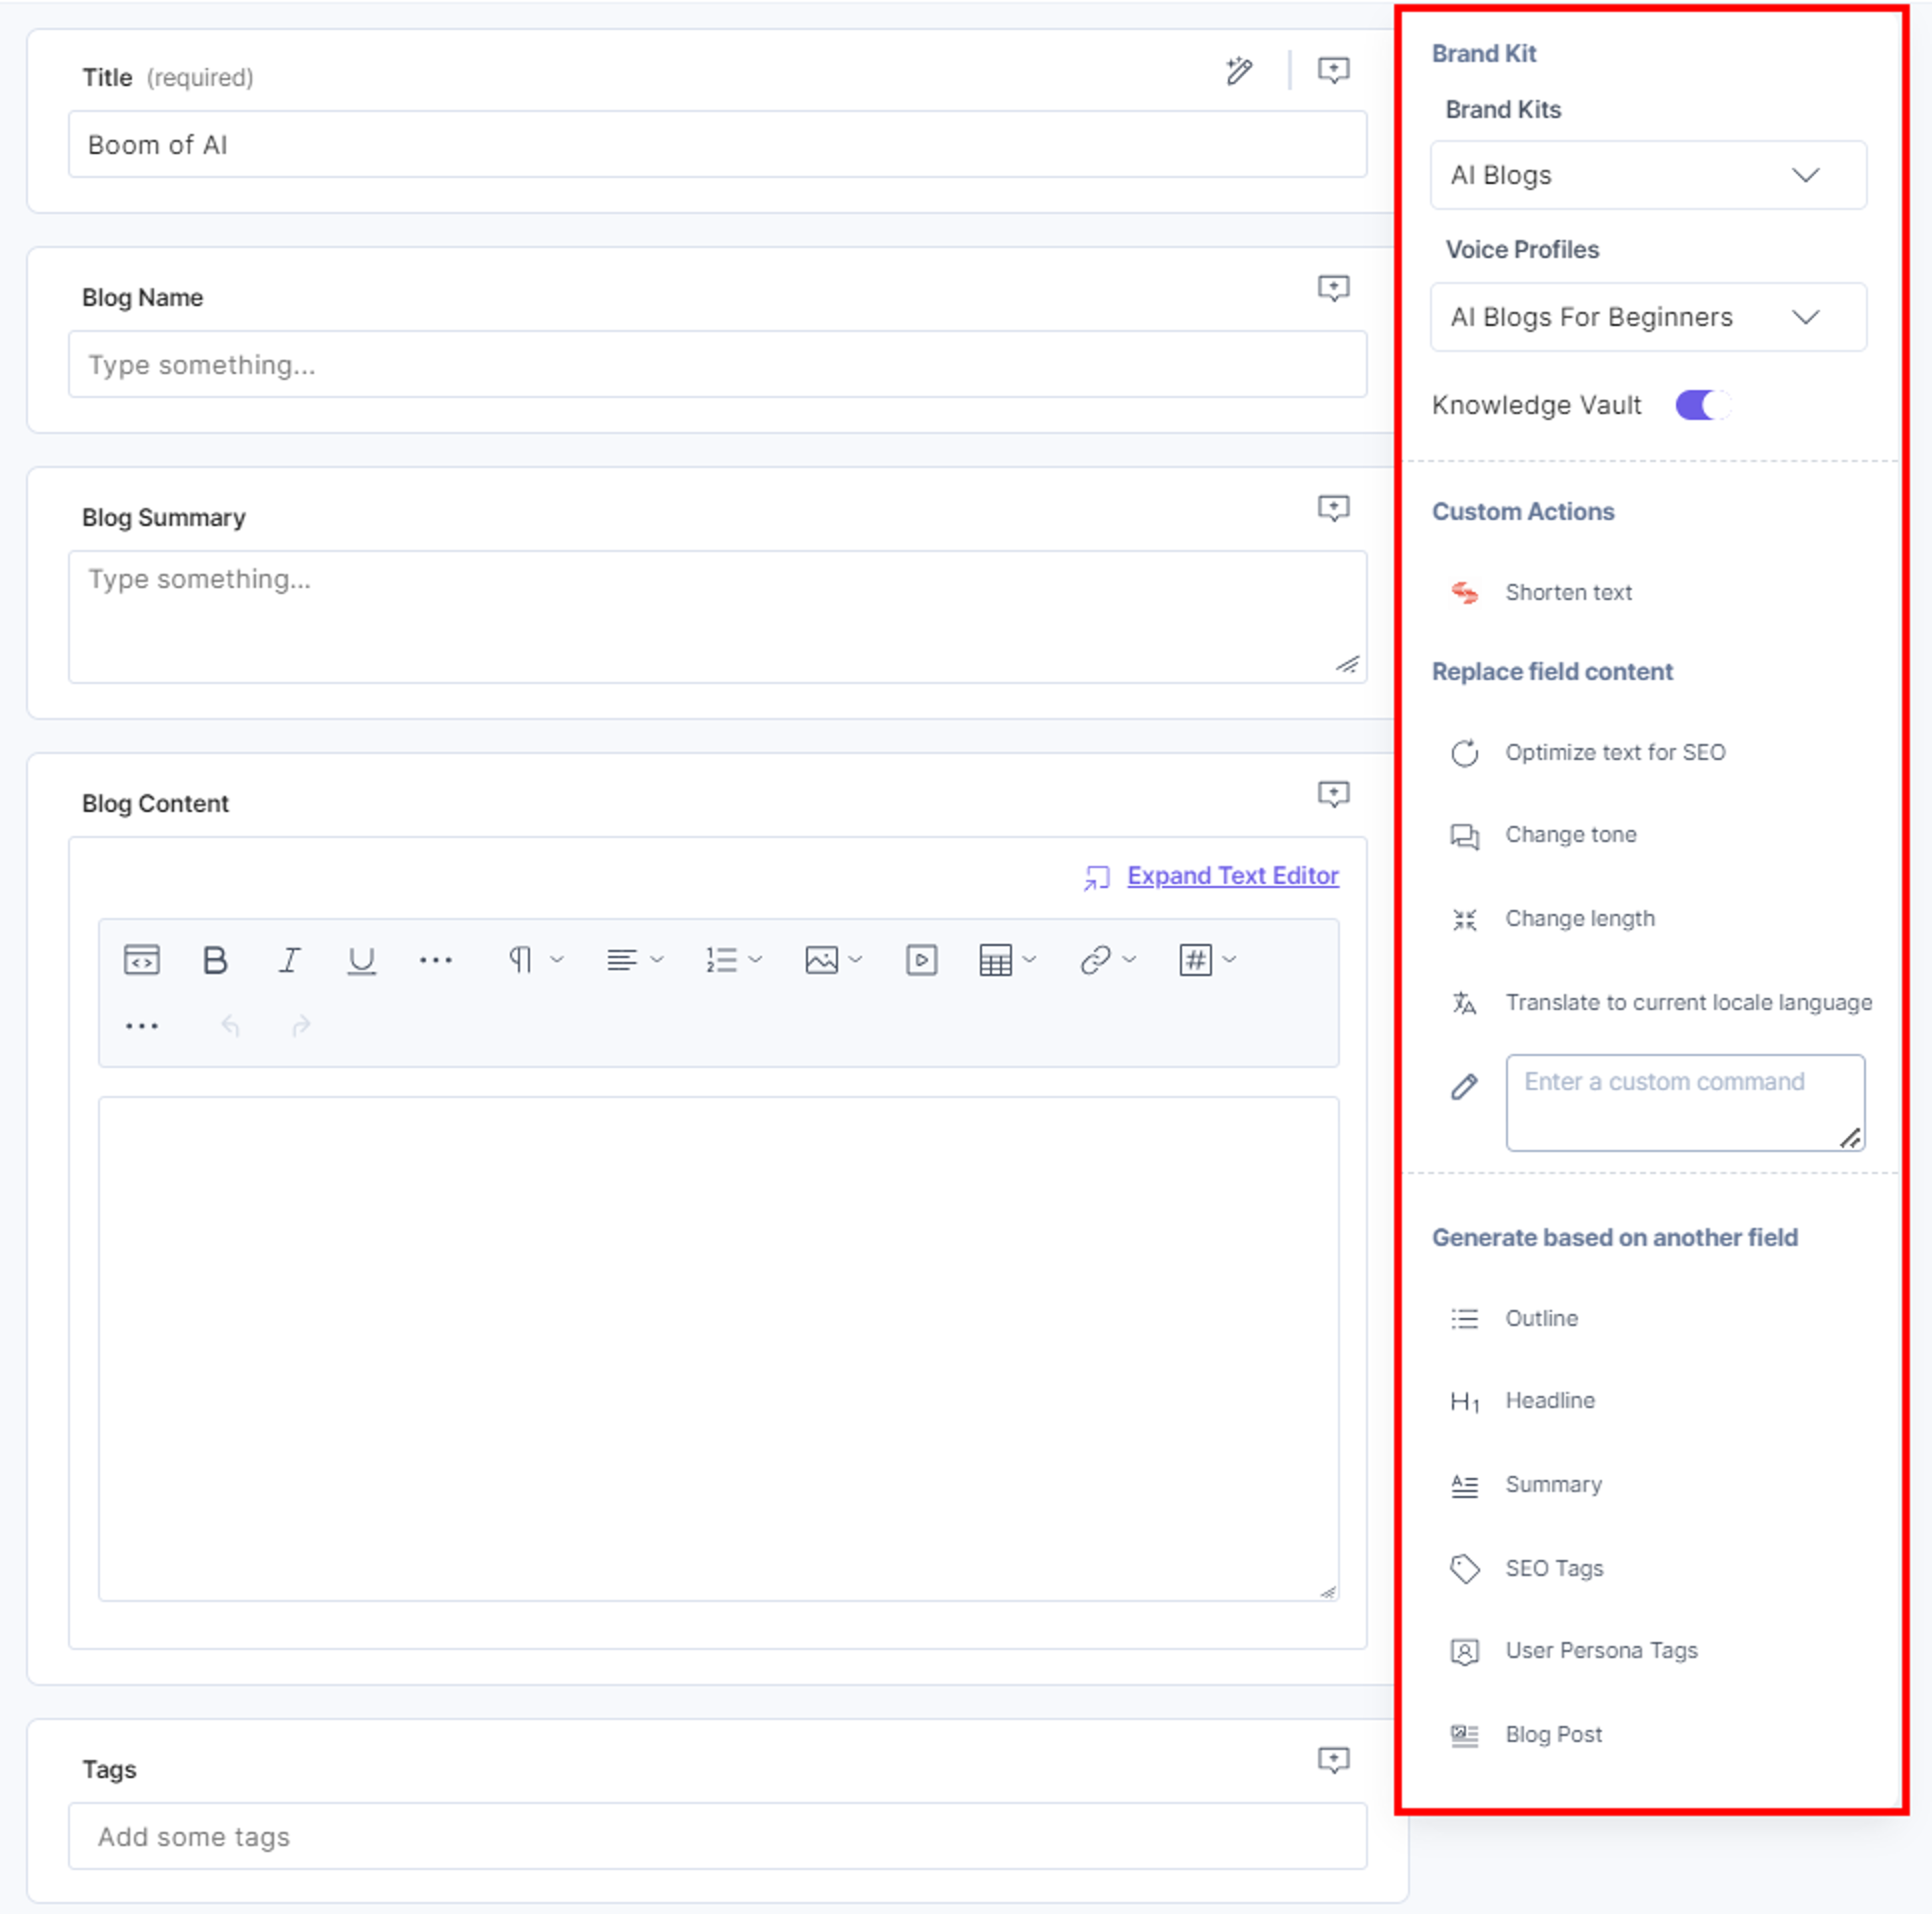The image size is (1932, 1914).
Task: Show more toolbar options on the second row
Action: tap(142, 1026)
